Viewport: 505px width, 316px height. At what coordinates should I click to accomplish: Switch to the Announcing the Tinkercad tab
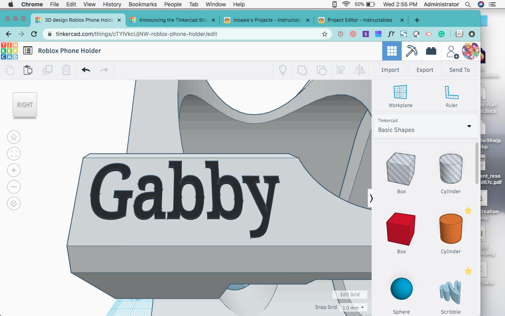point(172,19)
